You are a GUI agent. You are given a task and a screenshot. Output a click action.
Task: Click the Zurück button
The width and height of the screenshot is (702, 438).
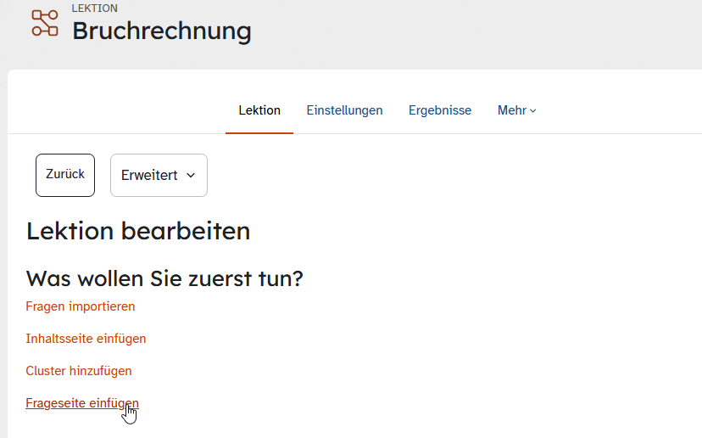(65, 175)
